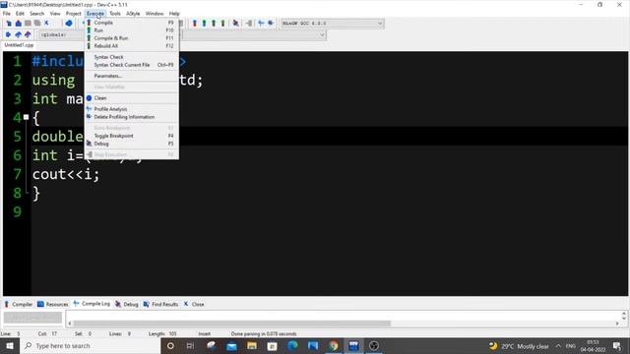Viewport: 630px width, 354px height.
Task: Select Rebuild All in the menu
Action: coord(131,46)
